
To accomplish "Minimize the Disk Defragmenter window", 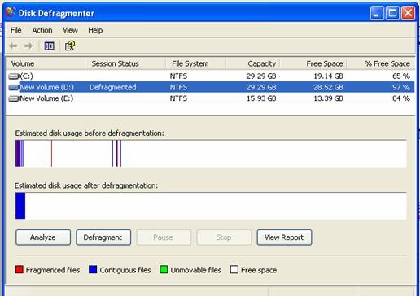I will click(x=377, y=13).
